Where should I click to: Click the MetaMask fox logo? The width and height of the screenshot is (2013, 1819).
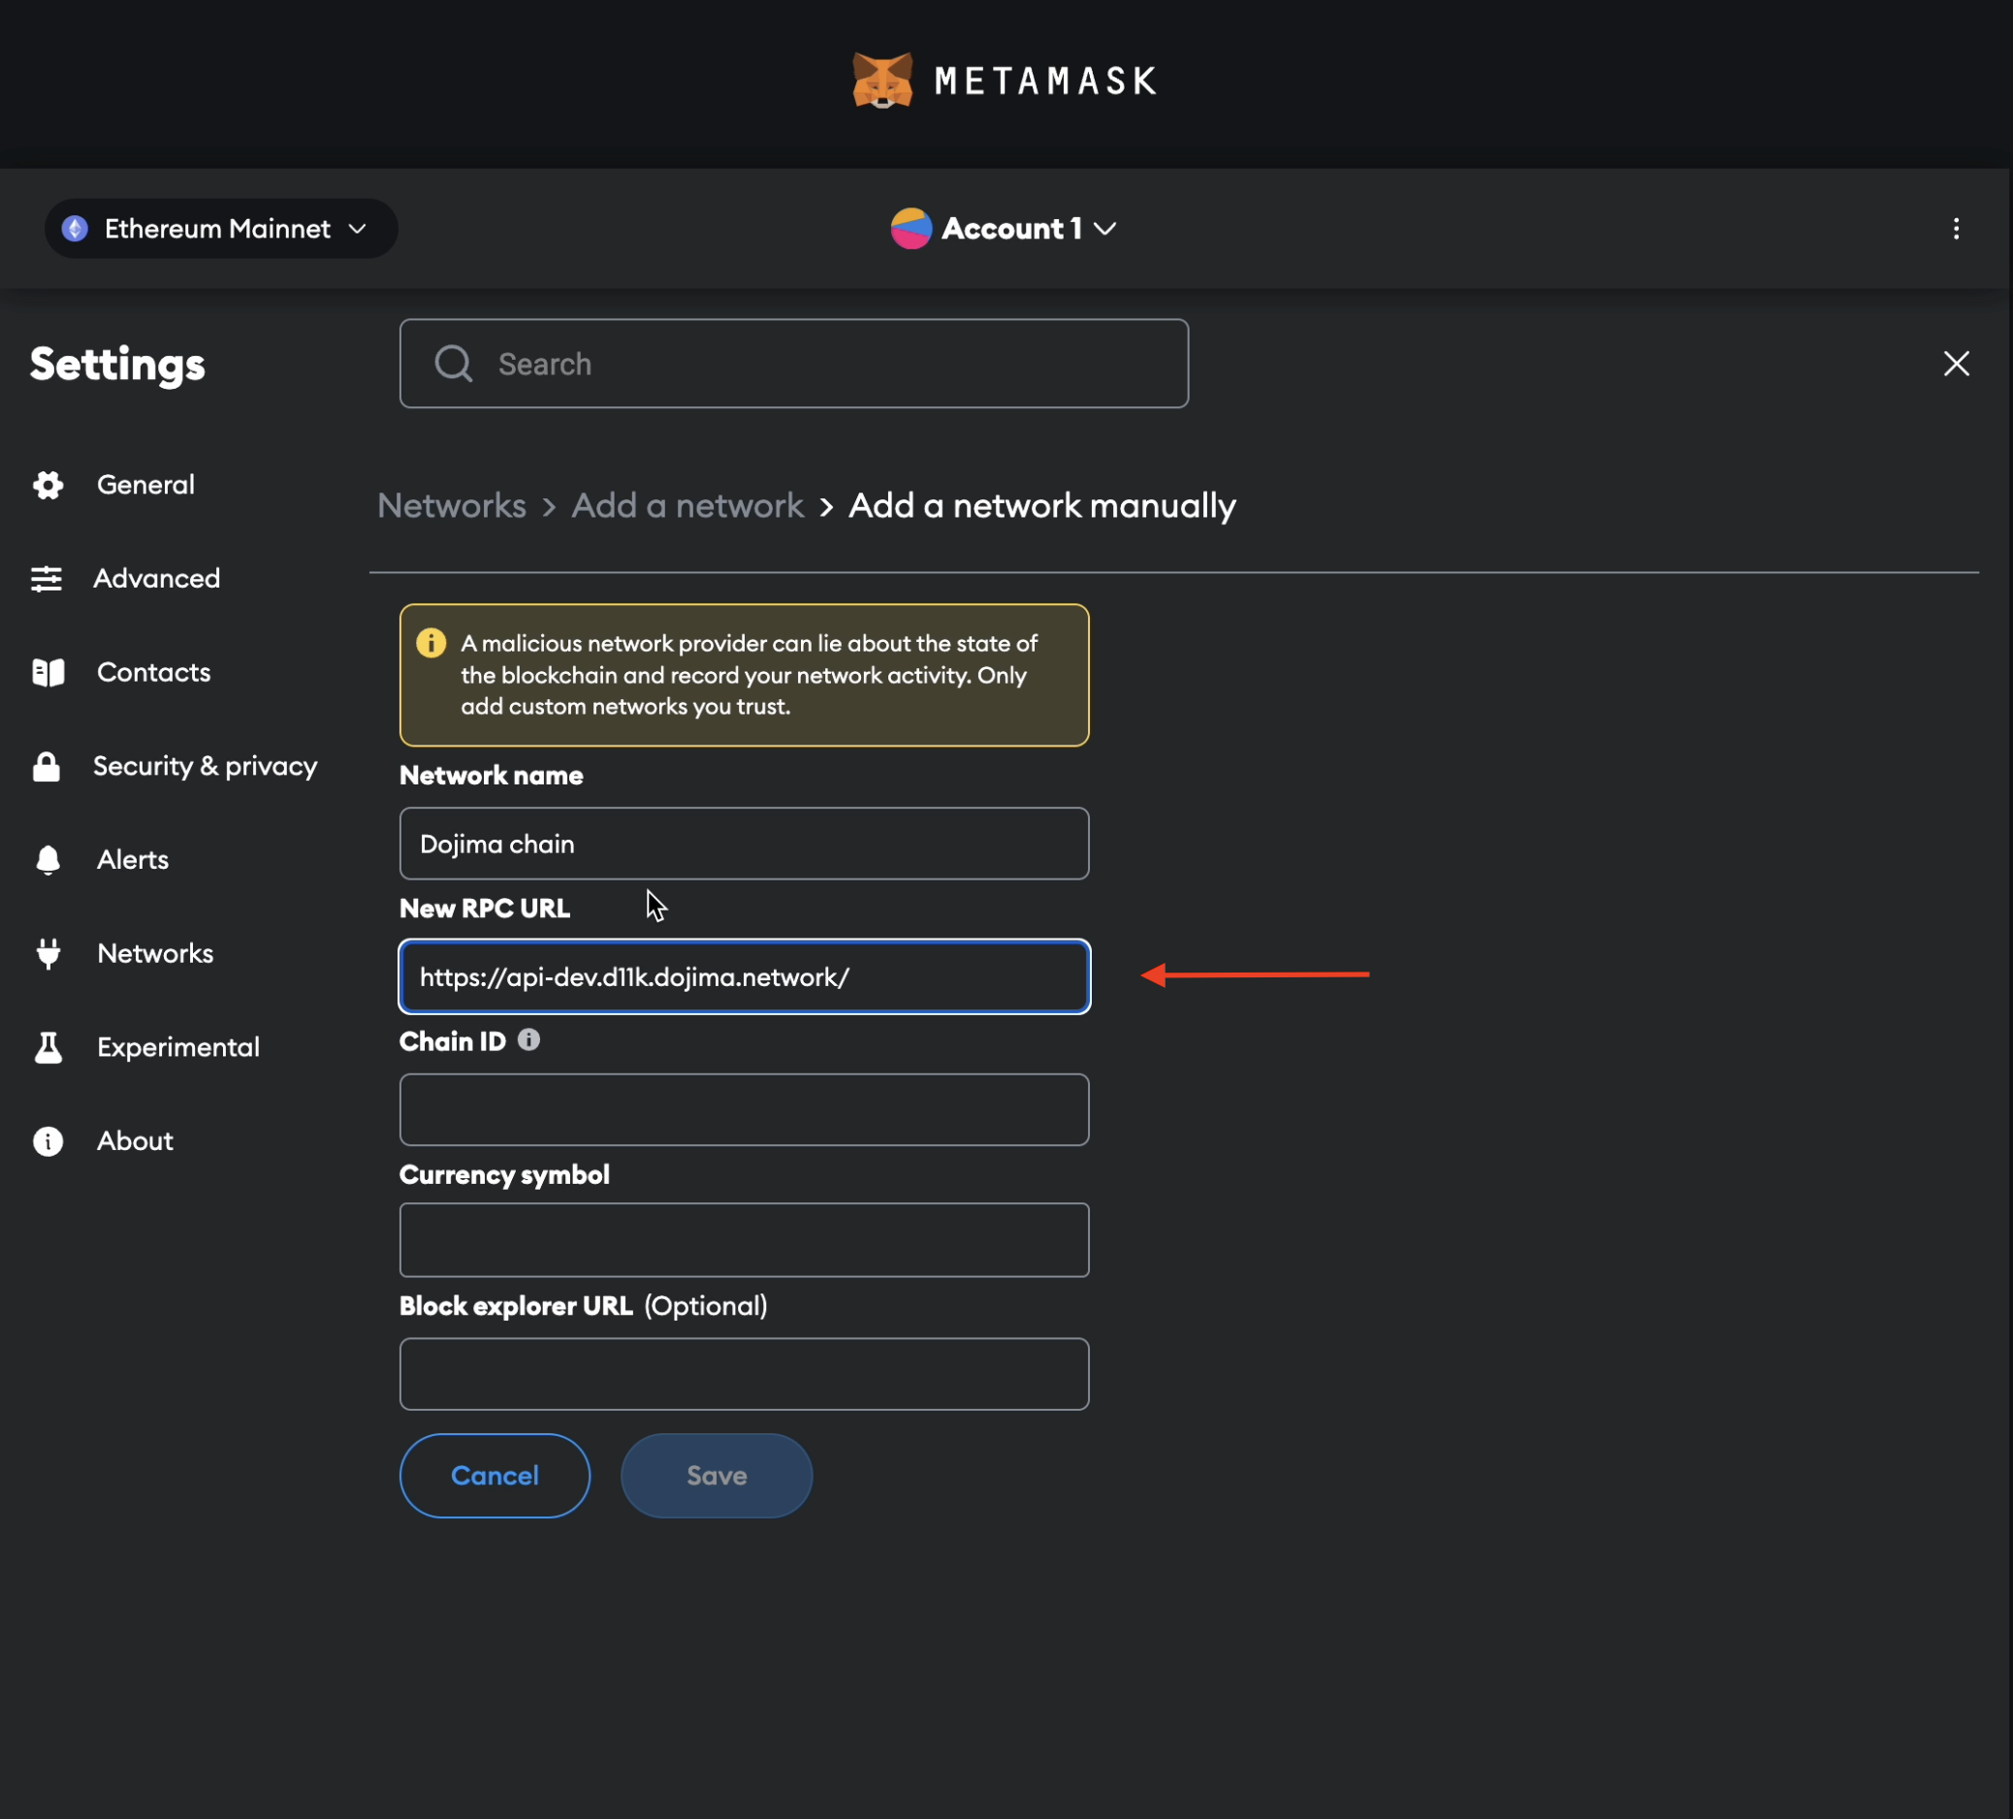point(881,80)
